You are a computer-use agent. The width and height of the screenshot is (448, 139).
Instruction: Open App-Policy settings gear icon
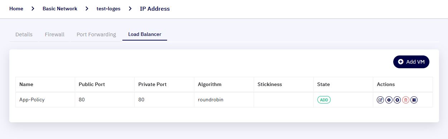click(389, 100)
